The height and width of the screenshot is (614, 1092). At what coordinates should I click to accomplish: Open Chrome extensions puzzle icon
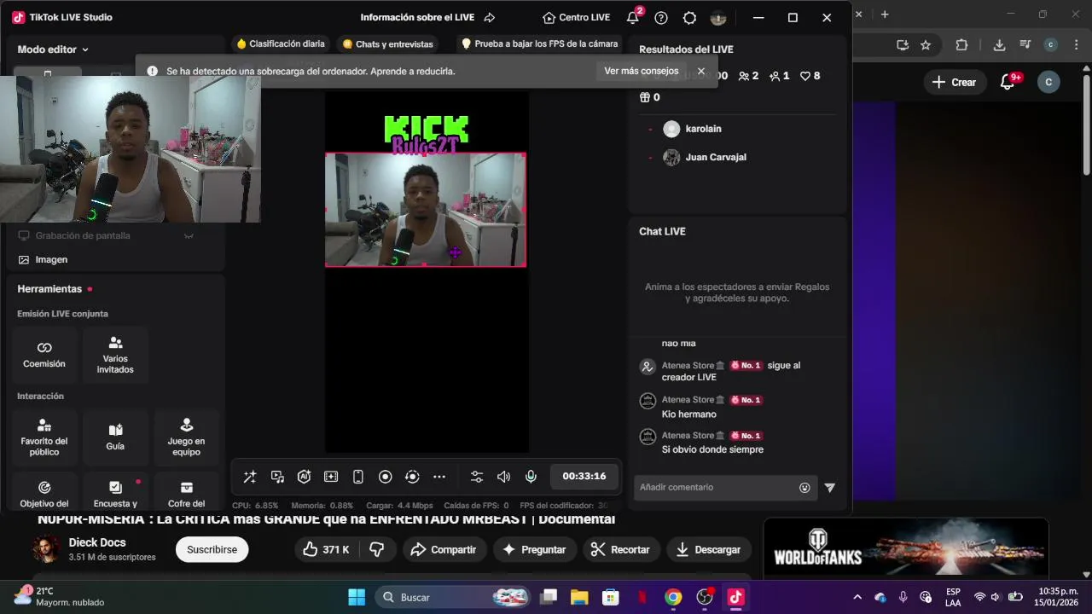pos(962,45)
